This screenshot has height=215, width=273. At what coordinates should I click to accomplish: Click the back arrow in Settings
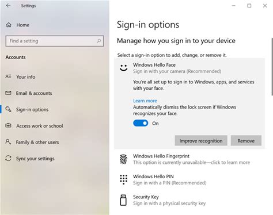8,6
